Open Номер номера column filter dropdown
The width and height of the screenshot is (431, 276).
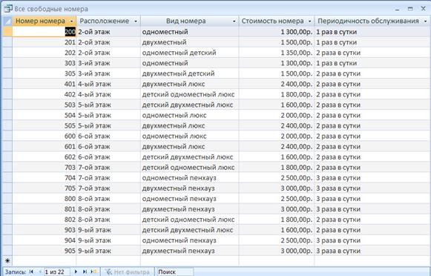72,22
